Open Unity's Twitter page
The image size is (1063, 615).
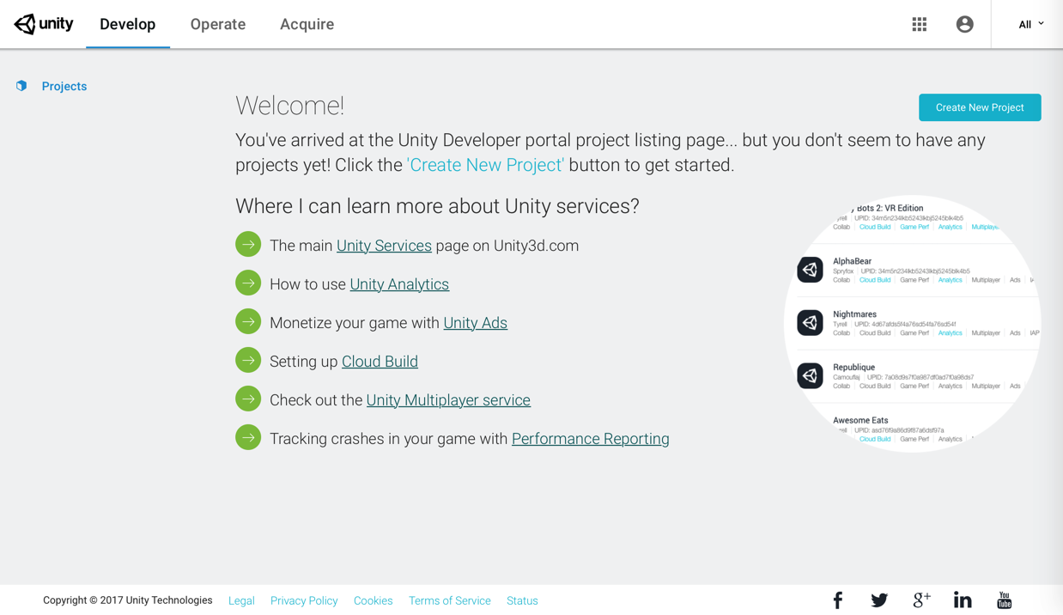879,600
